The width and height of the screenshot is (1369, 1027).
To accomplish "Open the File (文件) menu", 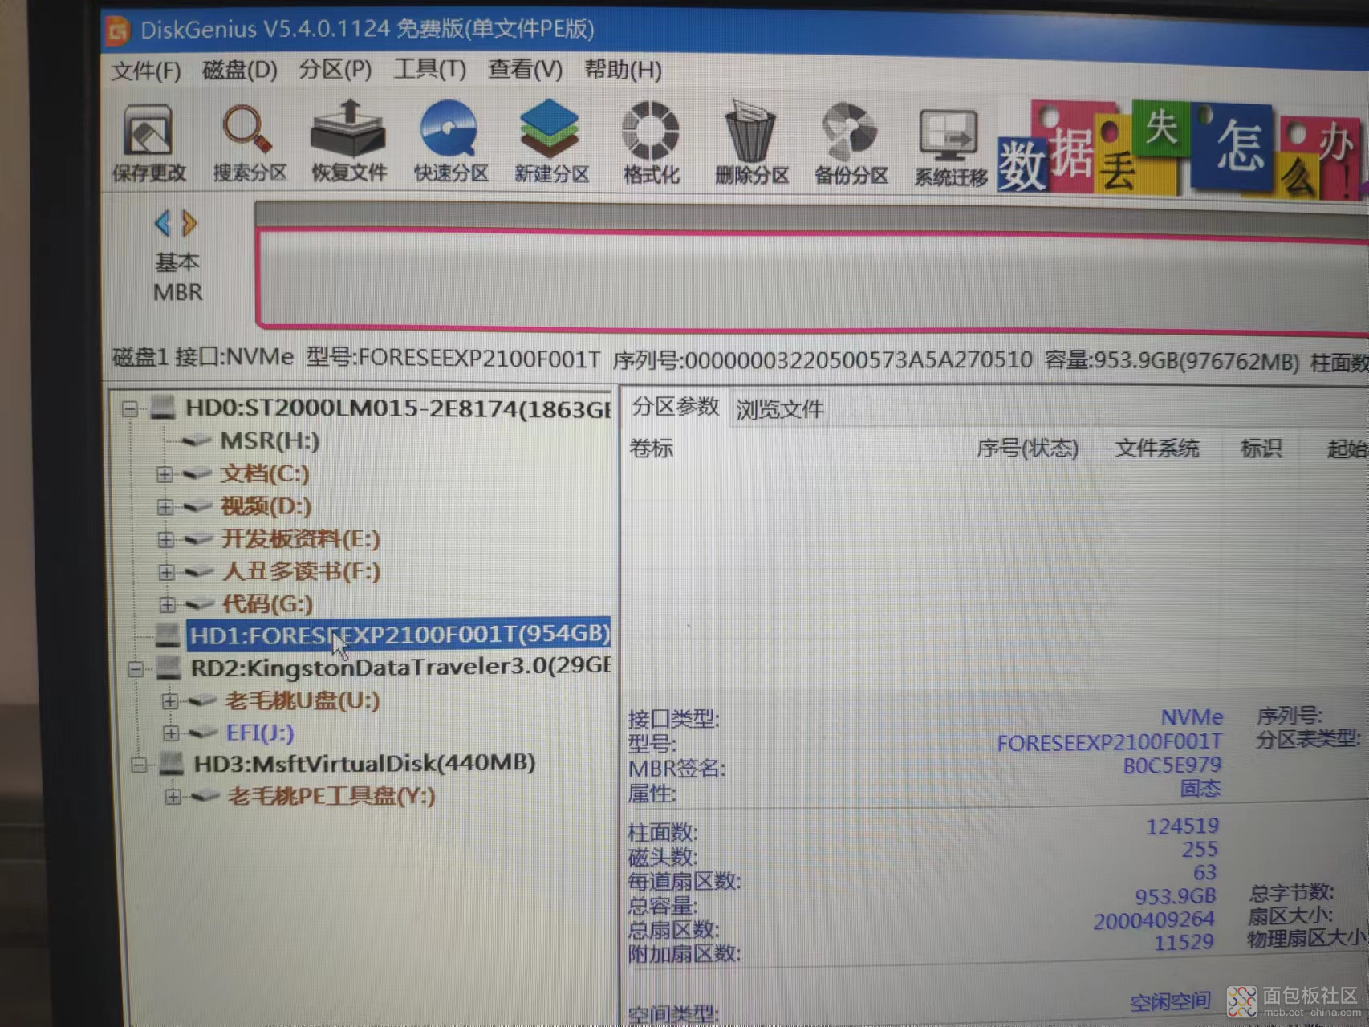I will pyautogui.click(x=146, y=71).
